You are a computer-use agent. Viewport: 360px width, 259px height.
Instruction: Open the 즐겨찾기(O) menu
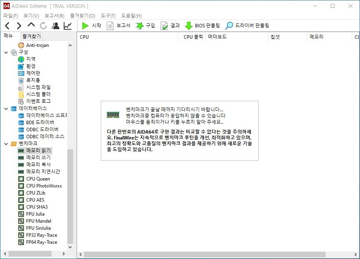[x=82, y=16]
